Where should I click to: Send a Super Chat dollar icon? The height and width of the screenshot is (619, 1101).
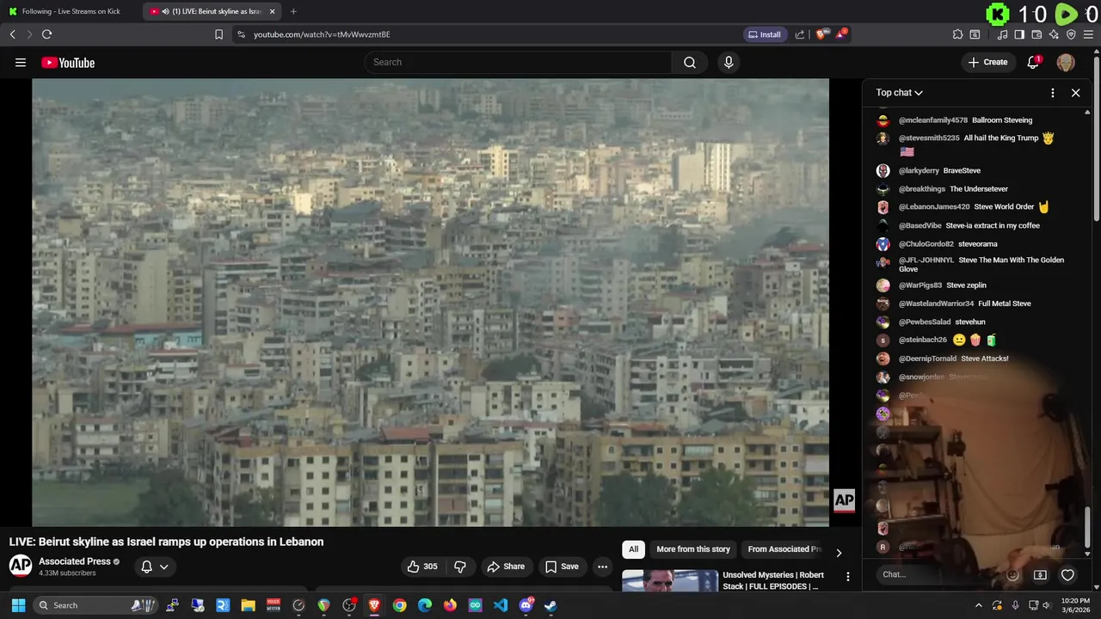click(1040, 575)
